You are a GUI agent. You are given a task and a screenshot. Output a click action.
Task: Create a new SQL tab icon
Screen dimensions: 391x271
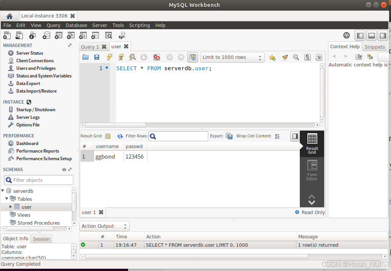coord(7,35)
